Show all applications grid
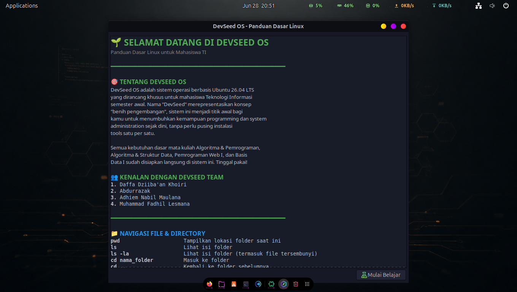Image resolution: width=517 pixels, height=292 pixels. (307, 284)
